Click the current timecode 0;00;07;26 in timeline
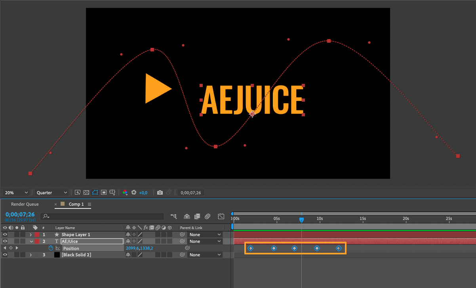476x288 pixels. (x=20, y=214)
